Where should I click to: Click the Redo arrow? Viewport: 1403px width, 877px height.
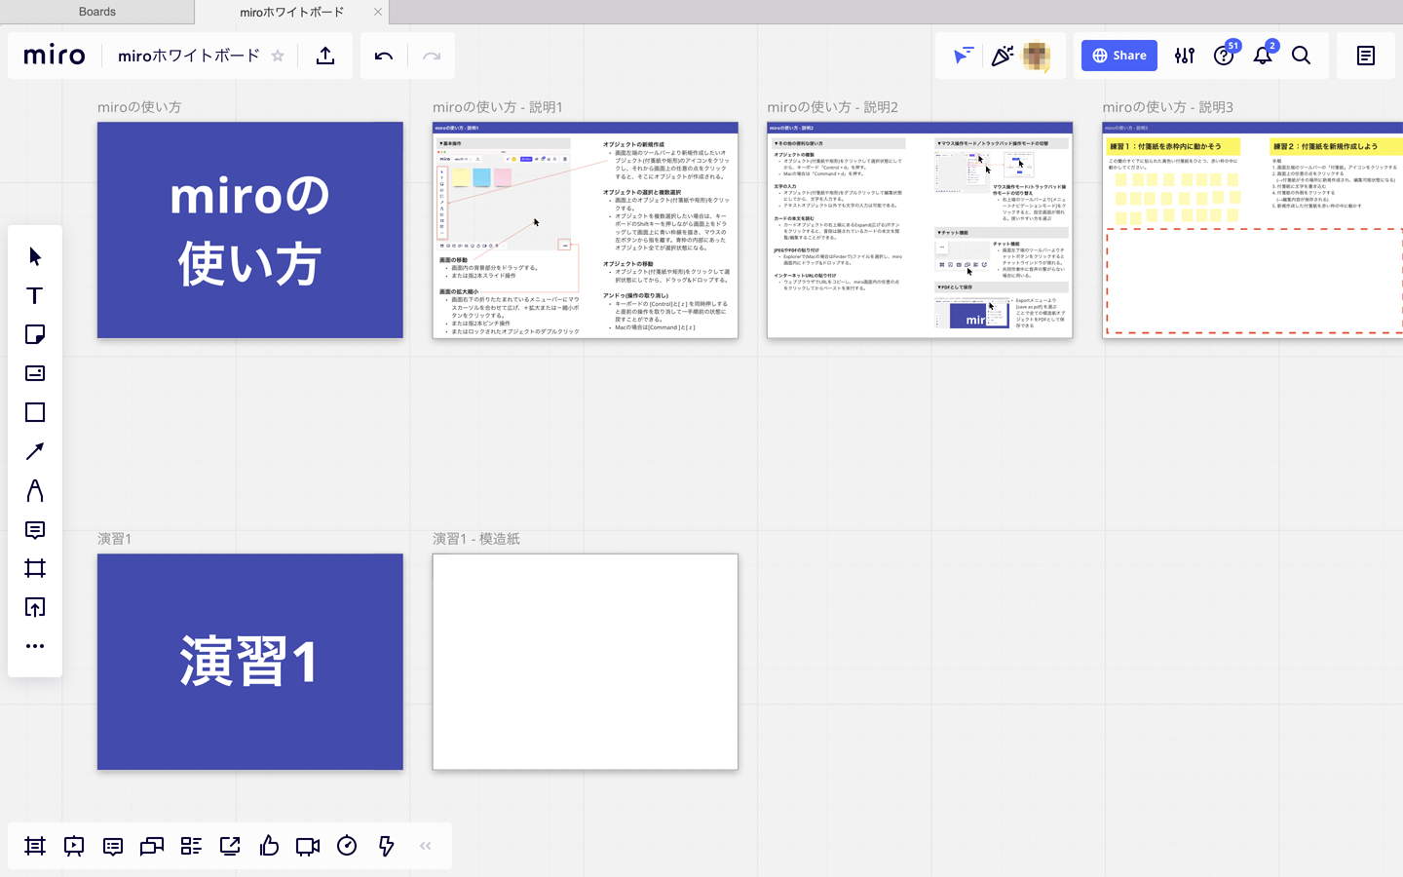[x=432, y=56]
